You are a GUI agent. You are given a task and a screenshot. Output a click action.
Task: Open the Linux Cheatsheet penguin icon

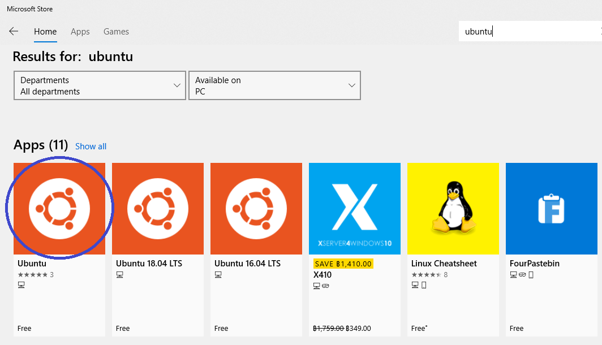pyautogui.click(x=453, y=209)
